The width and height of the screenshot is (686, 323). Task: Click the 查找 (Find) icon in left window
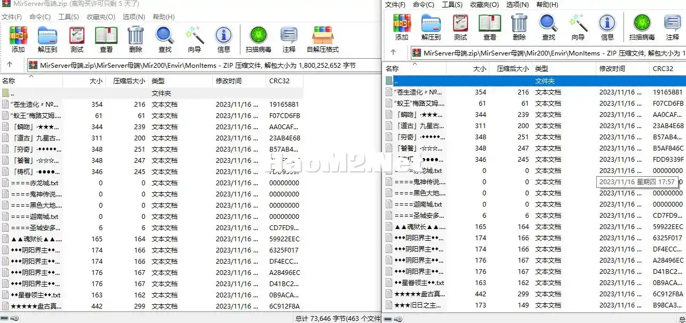[165, 40]
